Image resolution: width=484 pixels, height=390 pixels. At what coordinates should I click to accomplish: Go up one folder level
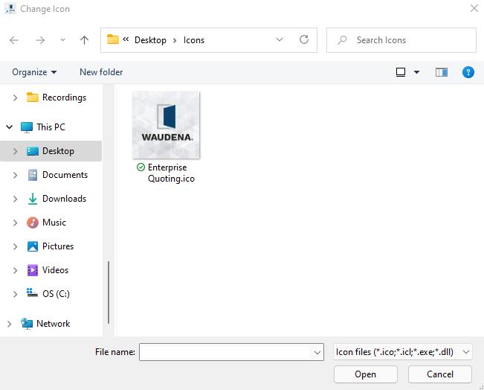click(x=84, y=40)
